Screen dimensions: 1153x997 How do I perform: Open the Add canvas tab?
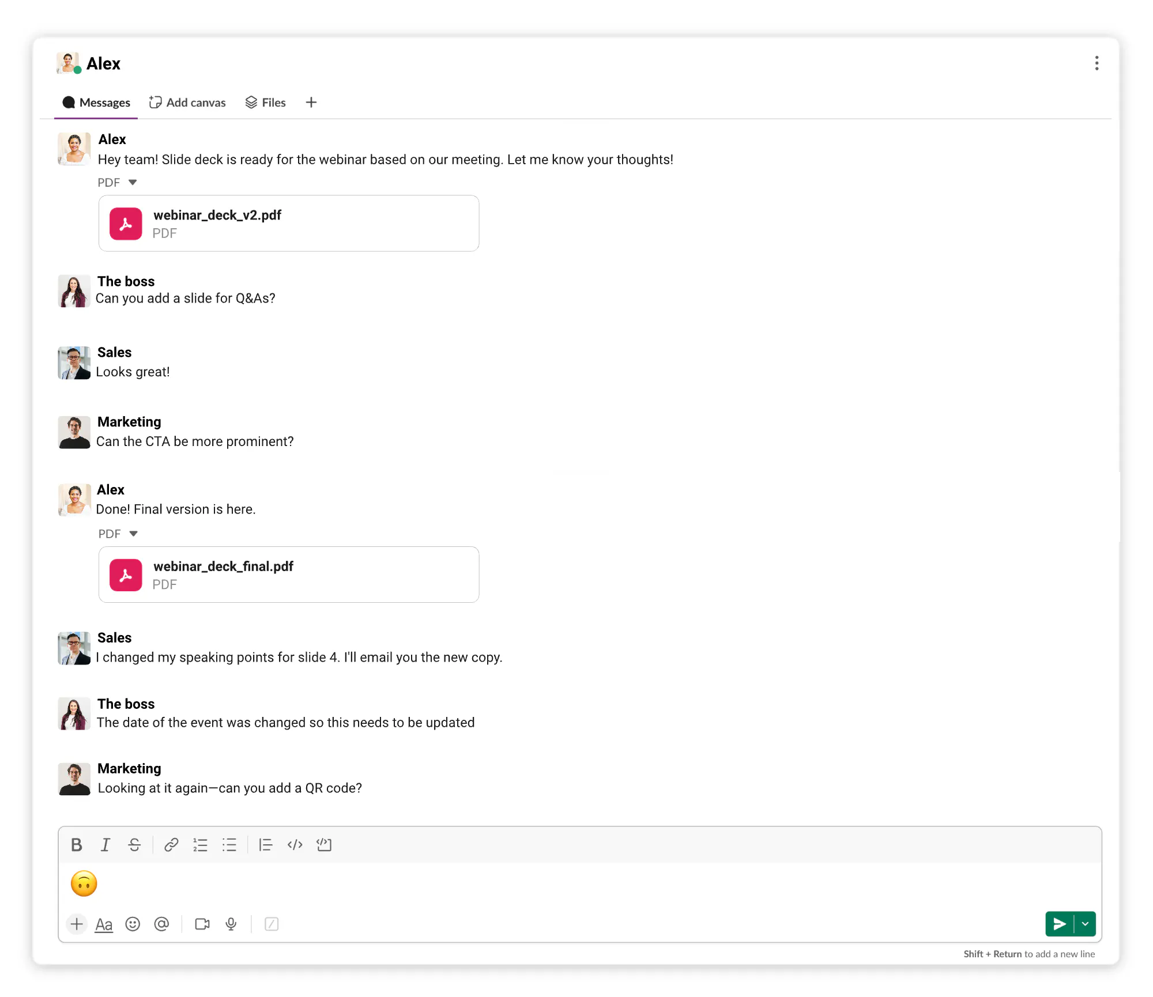[x=187, y=102]
